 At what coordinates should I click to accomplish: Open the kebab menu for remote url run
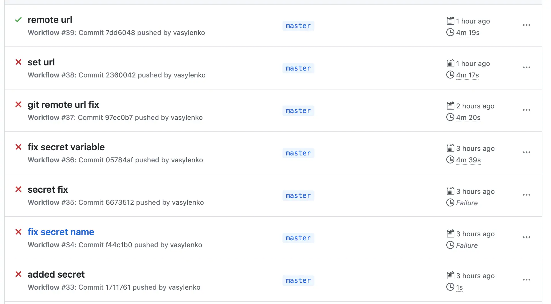[527, 25]
